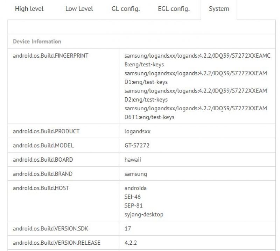Click the SEI-46 host entry
This screenshot has height=251, width=280.
pos(133,197)
